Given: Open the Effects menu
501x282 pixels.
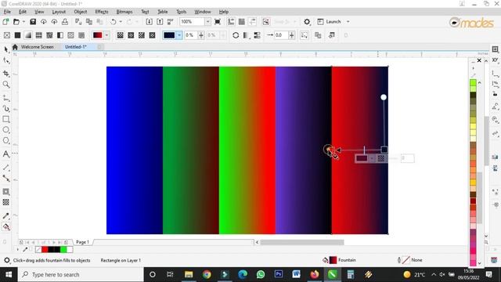Looking at the screenshot, I should pyautogui.click(x=102, y=12).
